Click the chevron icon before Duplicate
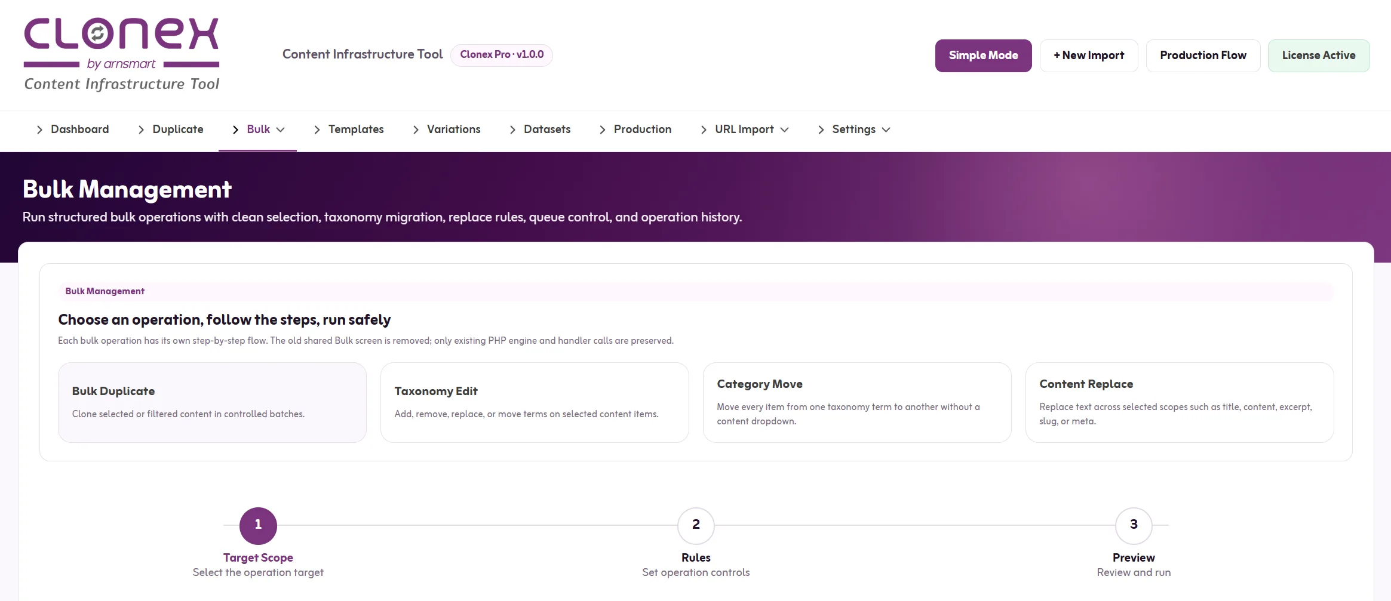 pyautogui.click(x=141, y=130)
